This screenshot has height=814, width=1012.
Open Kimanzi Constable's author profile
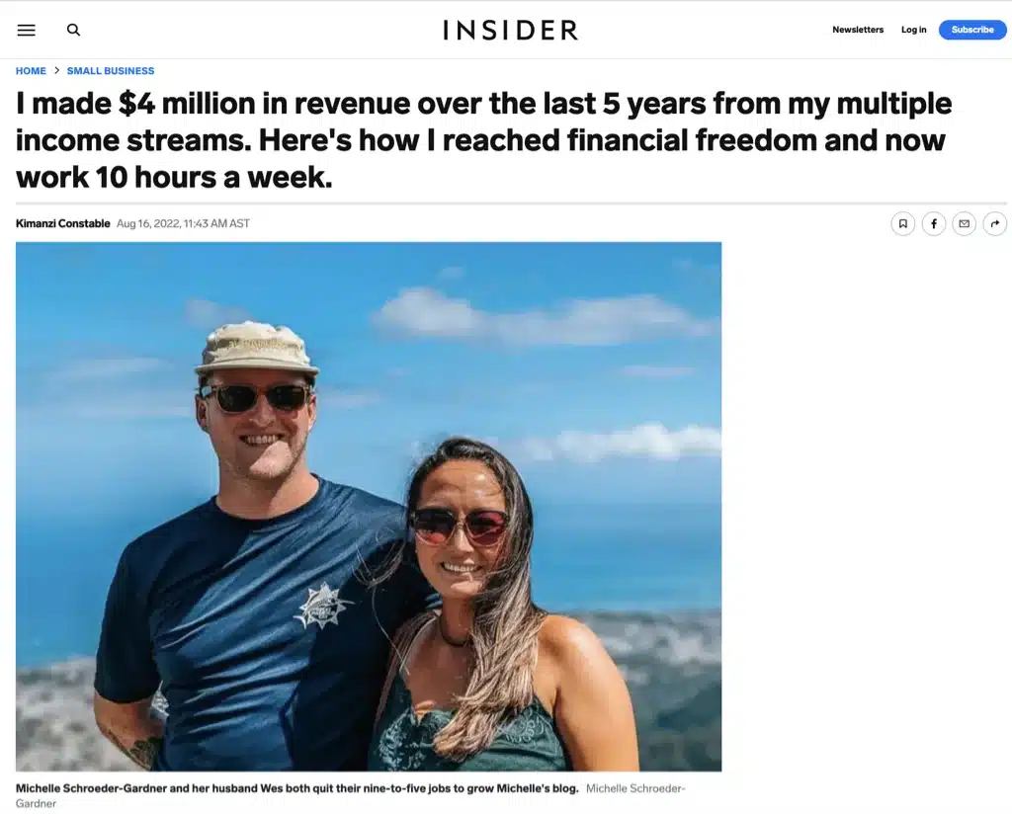[x=62, y=223]
